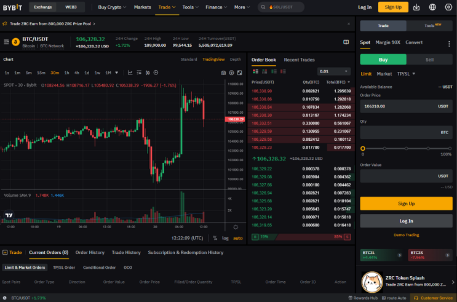457x302 pixels.
Task: Click the download app icon
Action: tap(416, 7)
